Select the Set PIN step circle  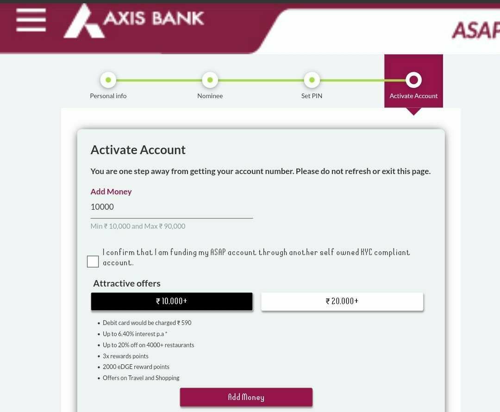click(x=312, y=80)
